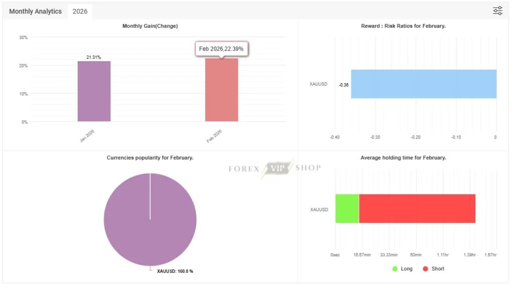
Task: Click the 20% y-axis label
Action: click(x=23, y=66)
